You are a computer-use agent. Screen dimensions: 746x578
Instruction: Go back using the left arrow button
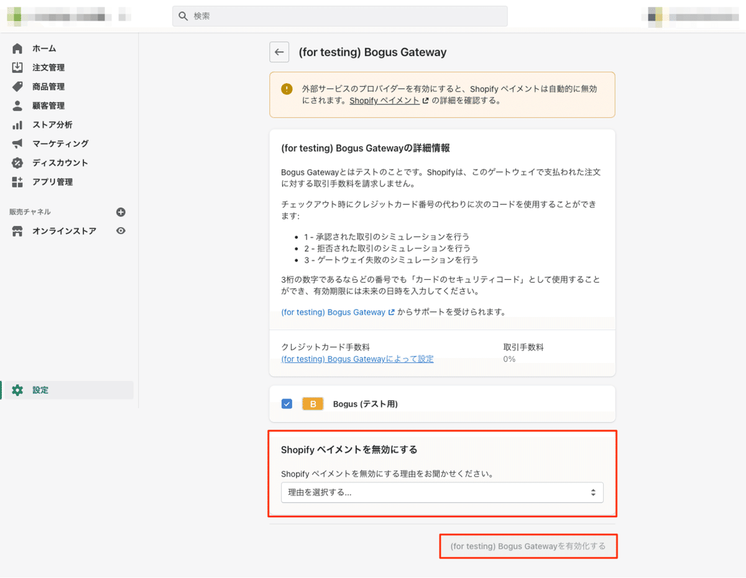(x=279, y=52)
